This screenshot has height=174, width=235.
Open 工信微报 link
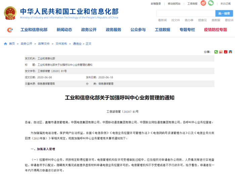[x=192, y=4]
